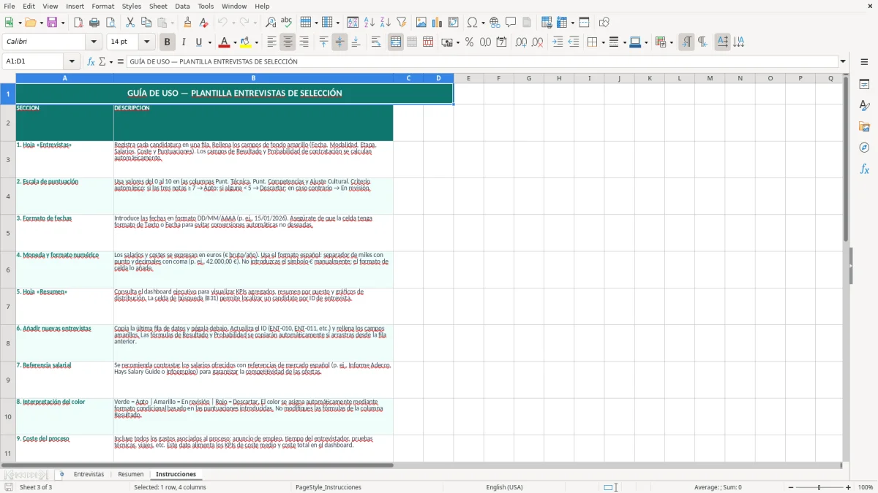Screen dimensions: 878x493
Task: Toggle Bold formatting
Action: (167, 42)
